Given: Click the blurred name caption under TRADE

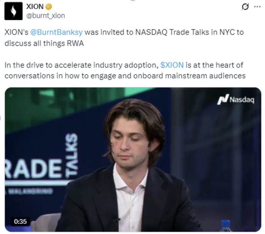Looking at the screenshot, I should click(x=29, y=191).
